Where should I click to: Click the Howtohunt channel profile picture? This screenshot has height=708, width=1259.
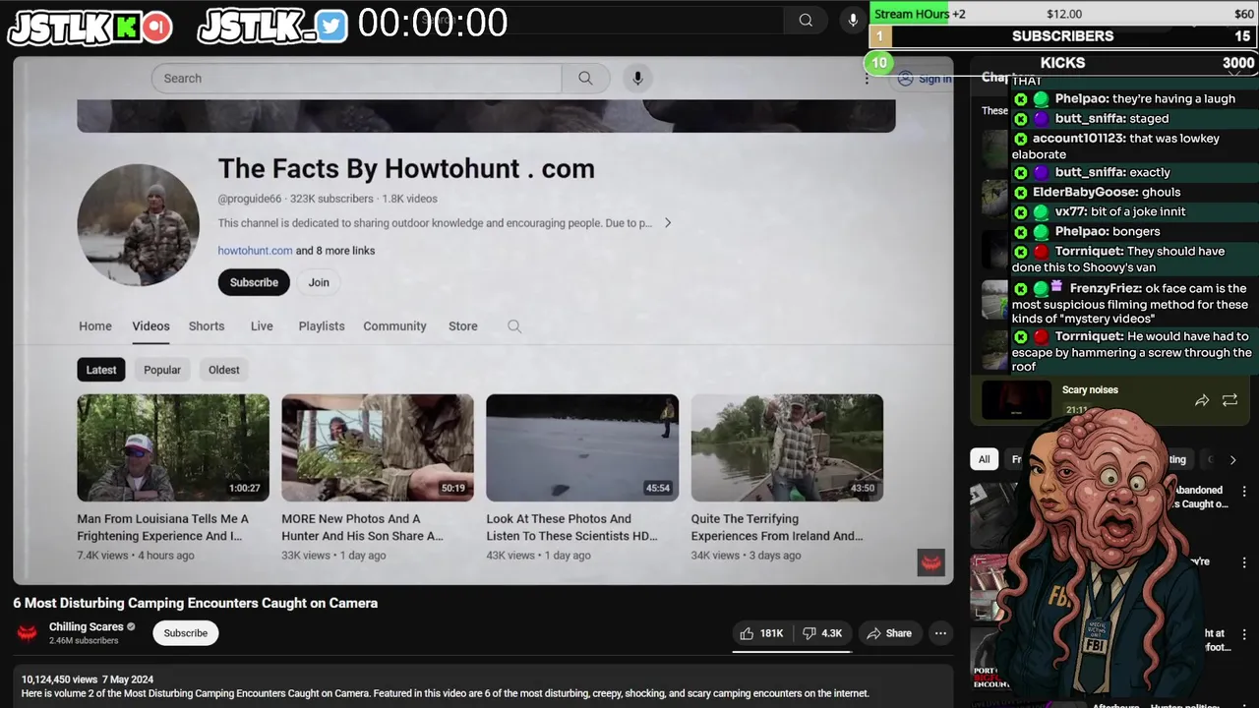139,225
